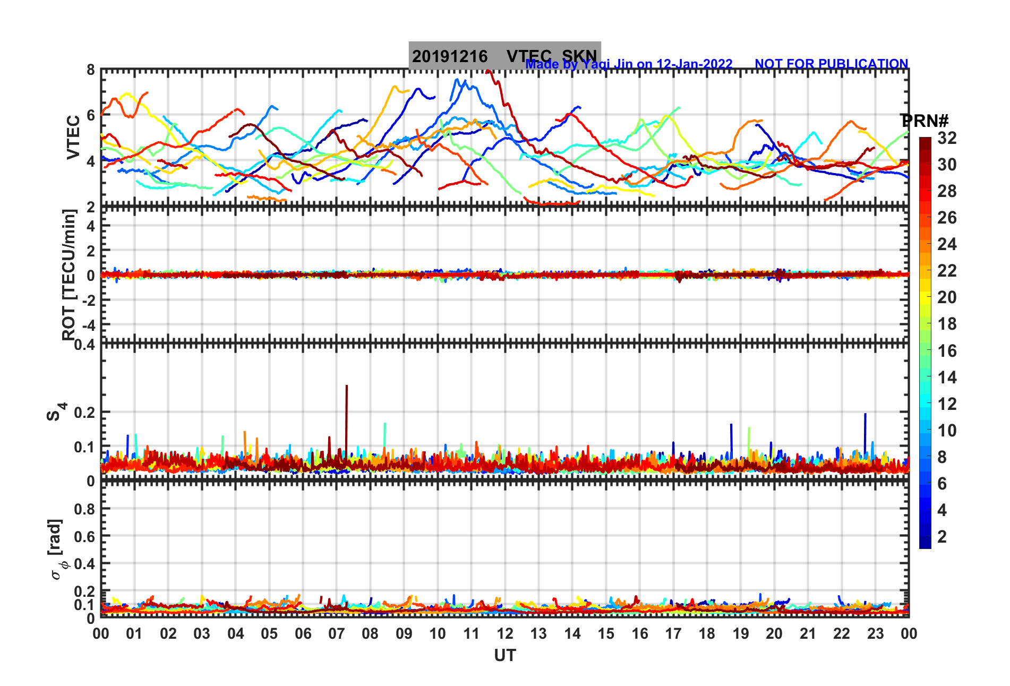Viewport: 1010px width, 686px height.
Task: Click the ROT [TECU/min] axis label
Action: [69, 275]
